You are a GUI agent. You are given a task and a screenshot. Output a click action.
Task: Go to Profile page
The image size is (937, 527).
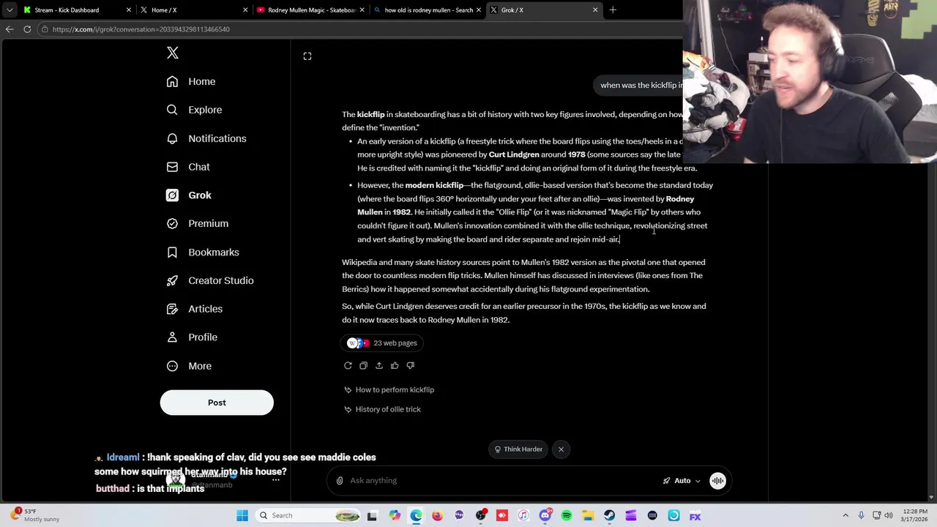(192, 337)
